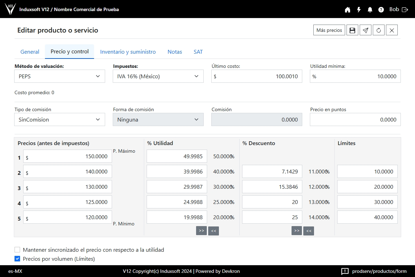Switch to the Inventario y suministro tab

coord(128,52)
